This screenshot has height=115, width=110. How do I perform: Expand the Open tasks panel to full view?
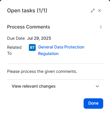(93, 11)
